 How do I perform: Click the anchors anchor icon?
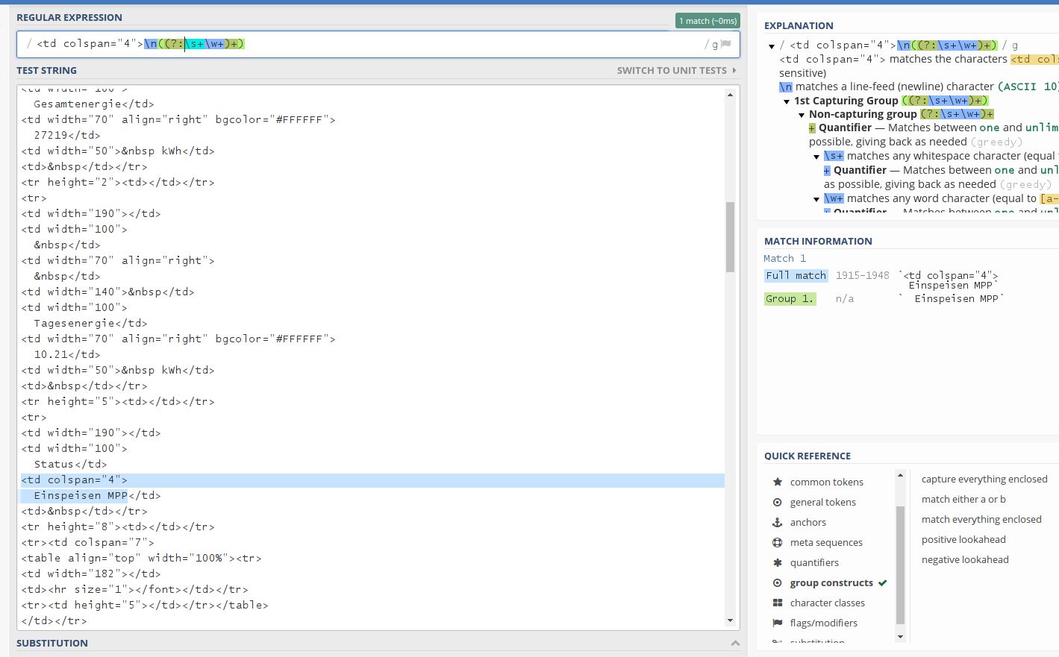[778, 522]
